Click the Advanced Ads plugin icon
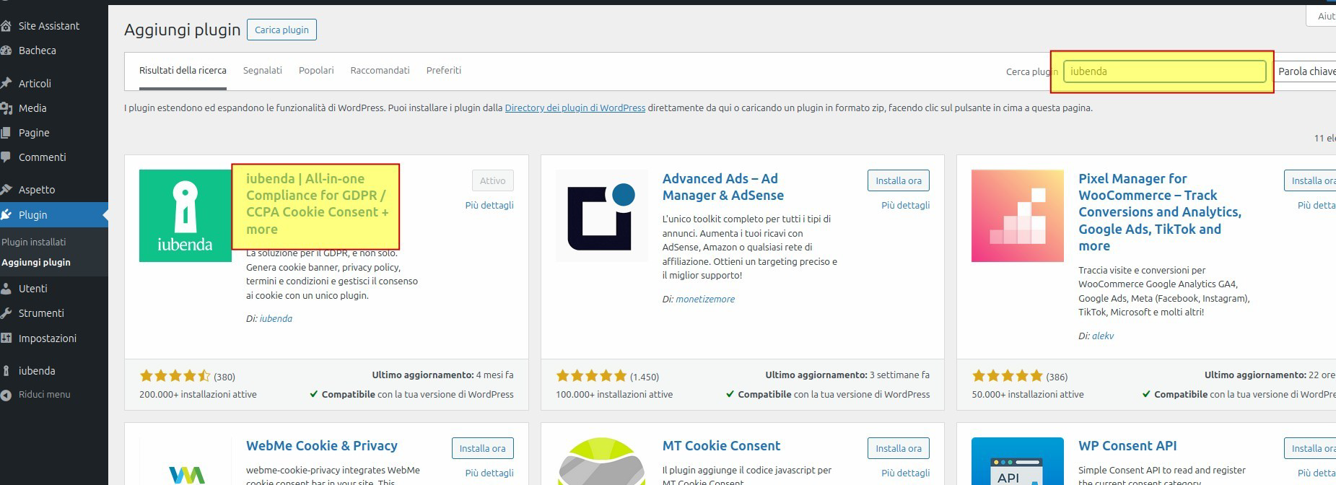 click(x=601, y=215)
